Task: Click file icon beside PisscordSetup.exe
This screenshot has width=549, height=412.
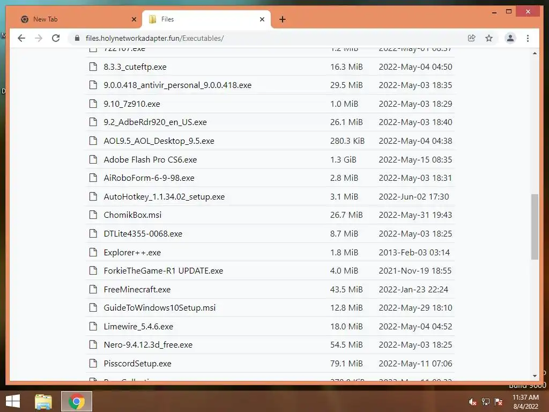Action: click(x=93, y=363)
